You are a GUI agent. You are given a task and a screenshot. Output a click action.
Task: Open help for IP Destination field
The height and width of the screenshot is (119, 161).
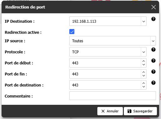point(153,19)
